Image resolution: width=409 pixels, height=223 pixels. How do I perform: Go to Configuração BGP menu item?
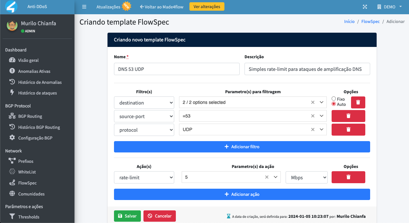pos(35,138)
